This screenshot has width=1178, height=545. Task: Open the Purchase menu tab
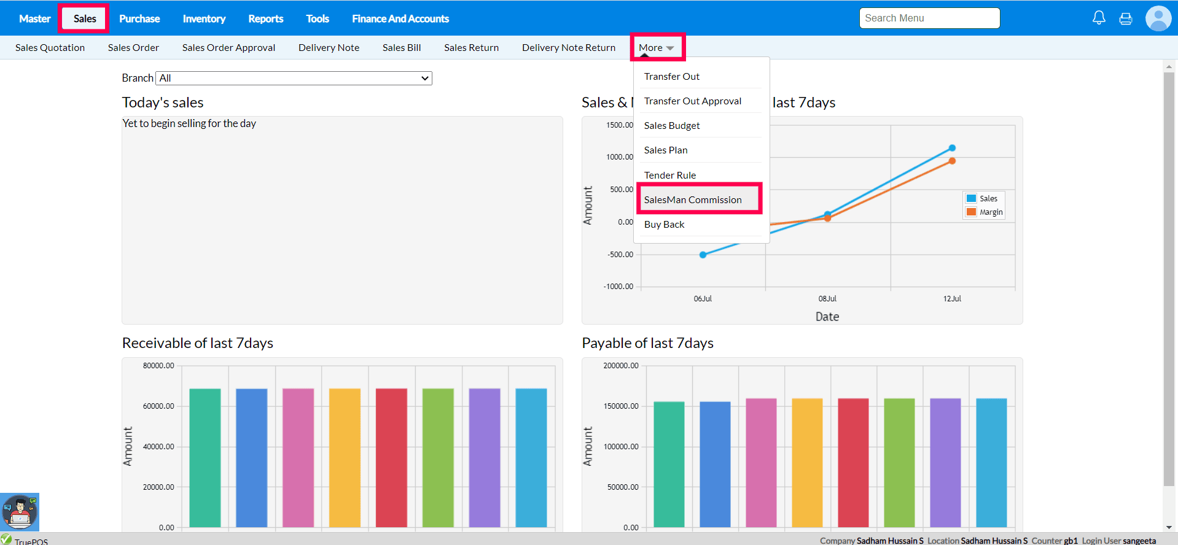click(139, 18)
